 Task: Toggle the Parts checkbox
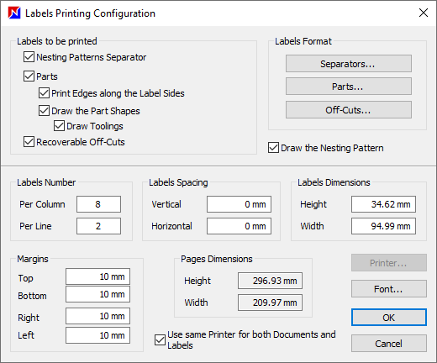tap(29, 76)
